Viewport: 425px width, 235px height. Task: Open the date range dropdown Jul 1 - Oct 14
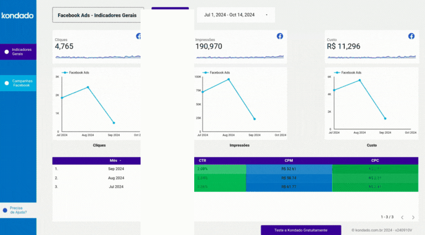(x=236, y=15)
